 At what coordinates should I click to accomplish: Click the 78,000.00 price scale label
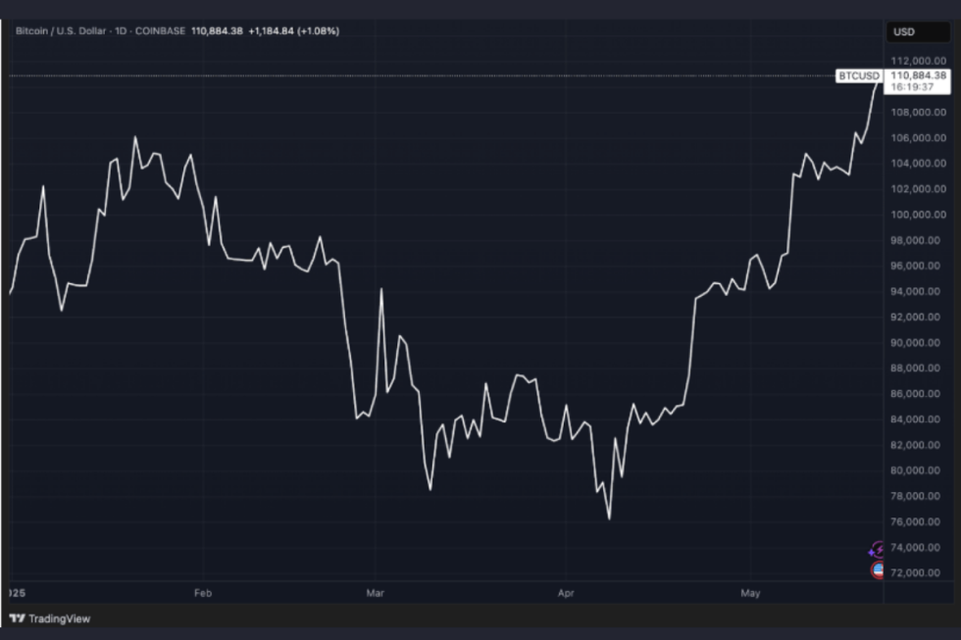click(915, 496)
